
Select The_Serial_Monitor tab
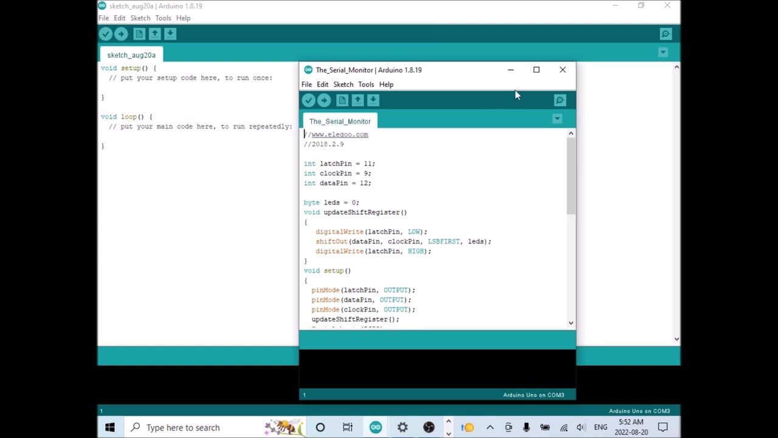340,121
